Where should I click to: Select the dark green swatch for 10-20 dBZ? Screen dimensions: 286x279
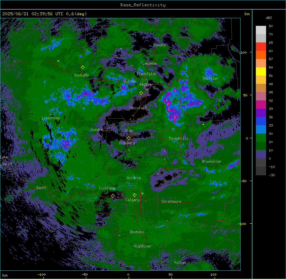click(261, 146)
